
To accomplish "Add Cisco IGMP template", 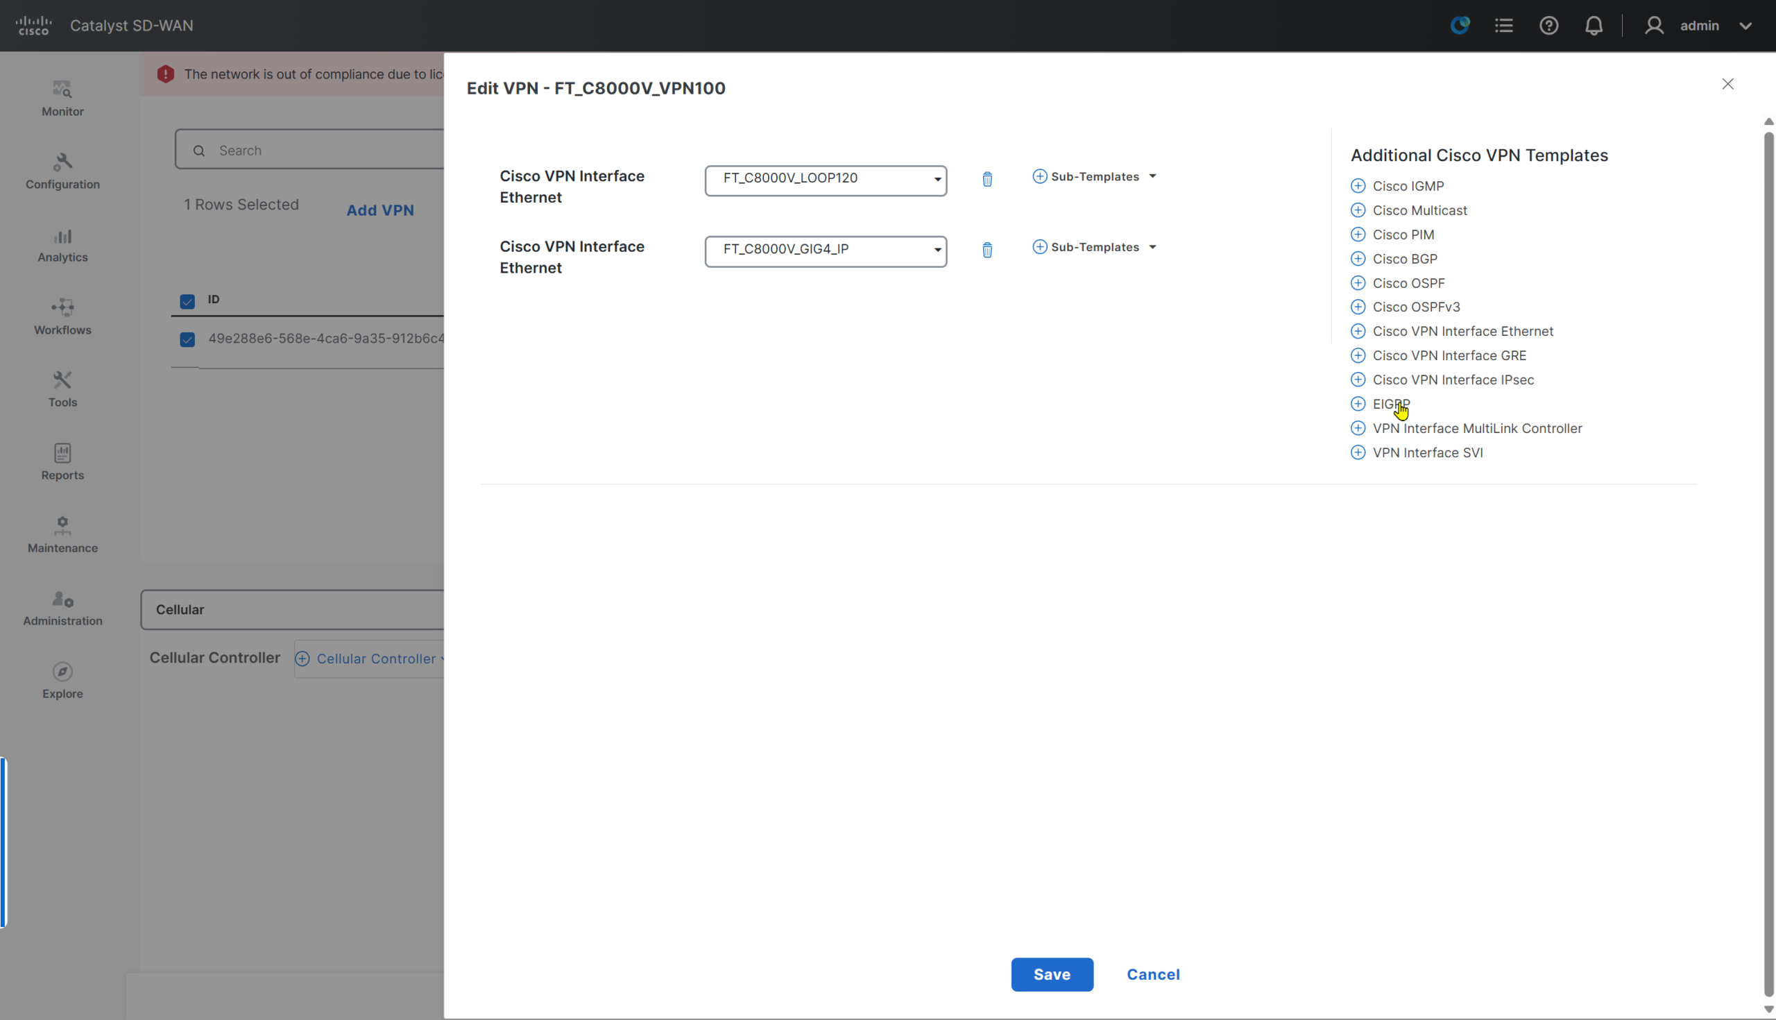I will pos(1397,186).
